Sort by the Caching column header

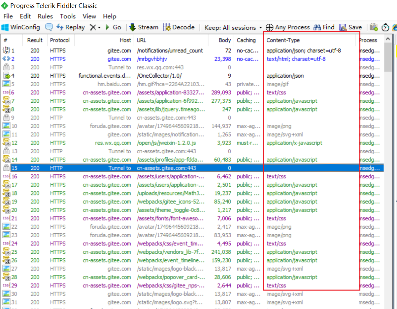248,40
